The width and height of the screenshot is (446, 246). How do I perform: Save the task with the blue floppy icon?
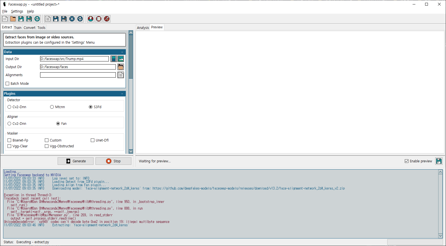coord(56,19)
